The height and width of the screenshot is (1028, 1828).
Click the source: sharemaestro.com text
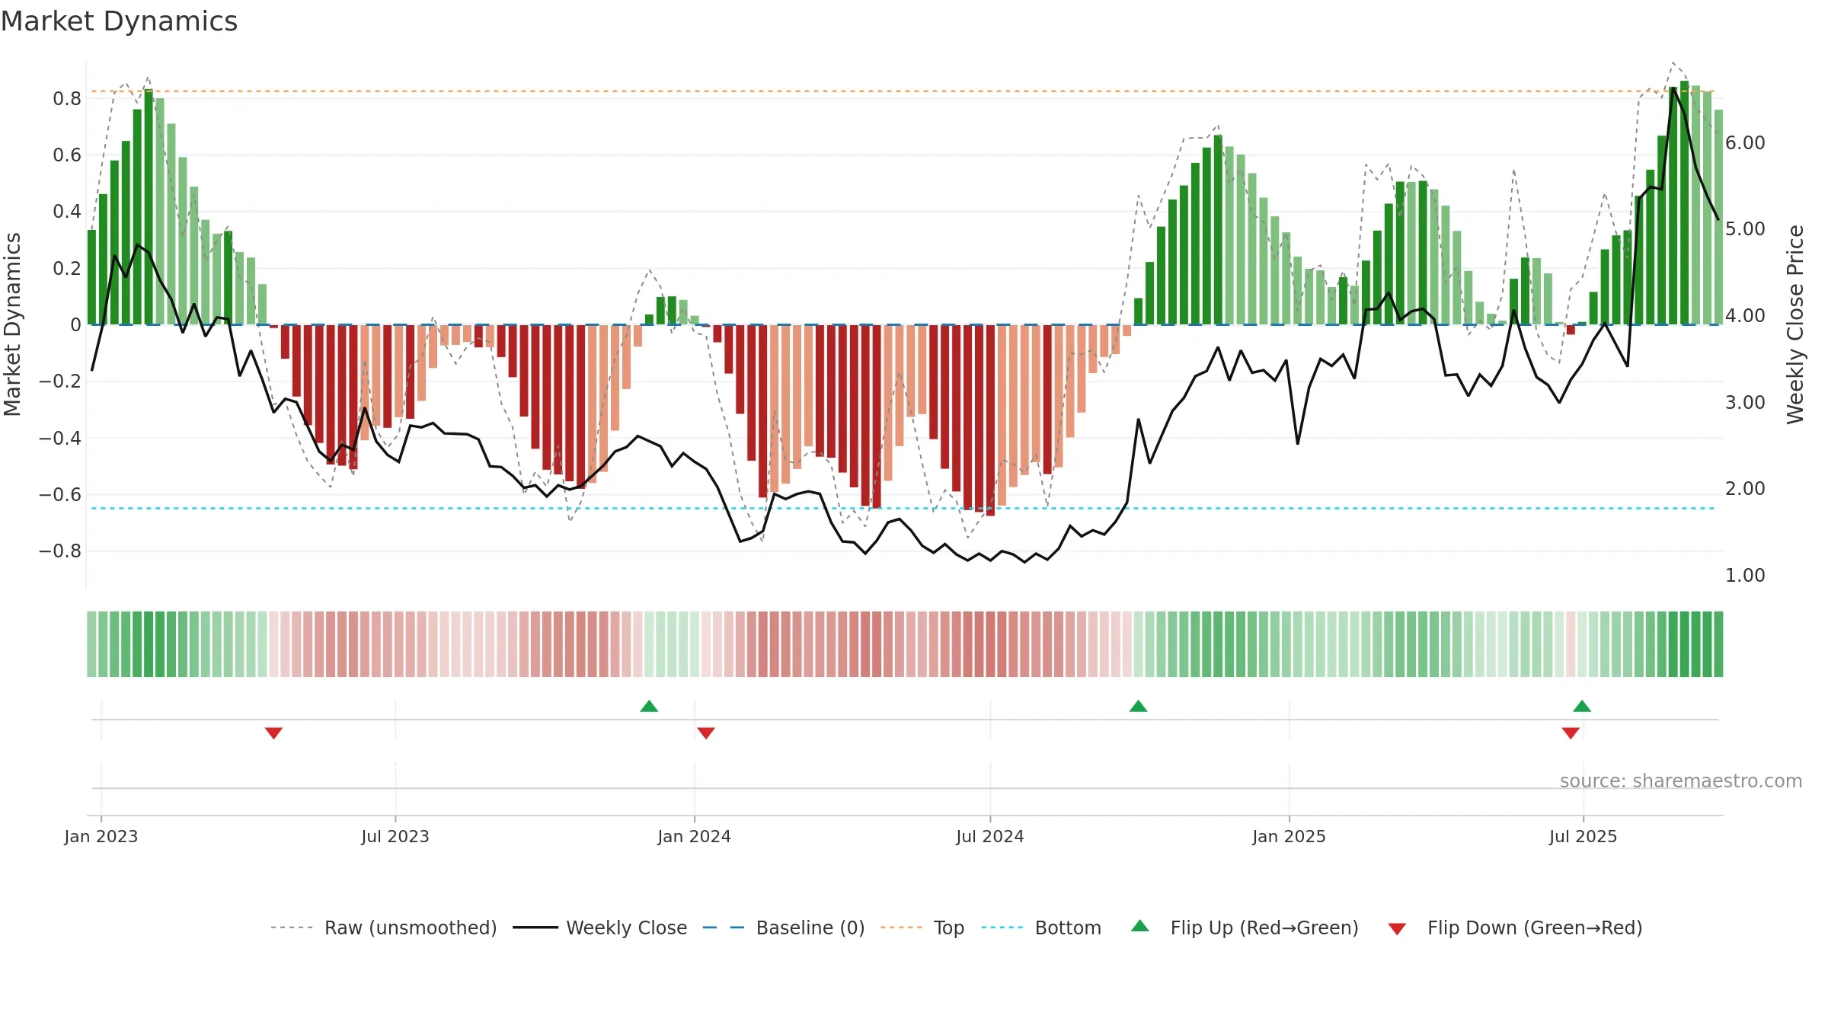point(1680,781)
